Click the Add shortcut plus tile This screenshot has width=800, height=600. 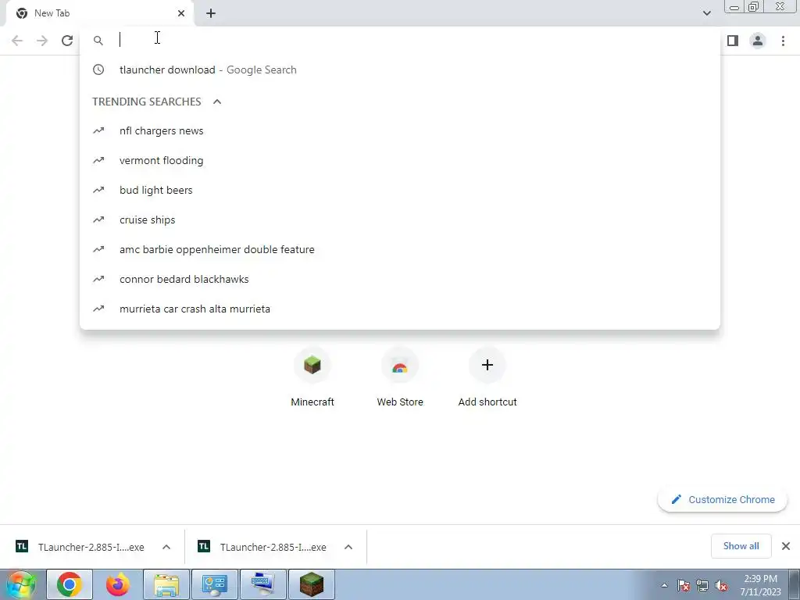[x=487, y=377]
